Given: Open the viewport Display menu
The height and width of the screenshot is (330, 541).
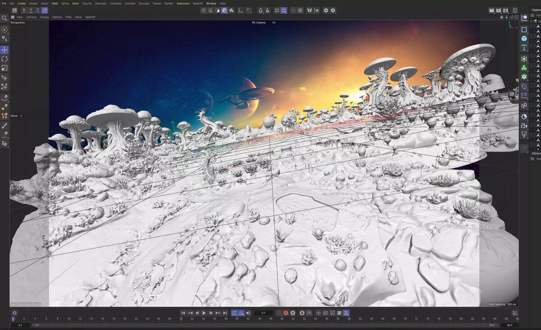Looking at the screenshot, I should coord(44,17).
